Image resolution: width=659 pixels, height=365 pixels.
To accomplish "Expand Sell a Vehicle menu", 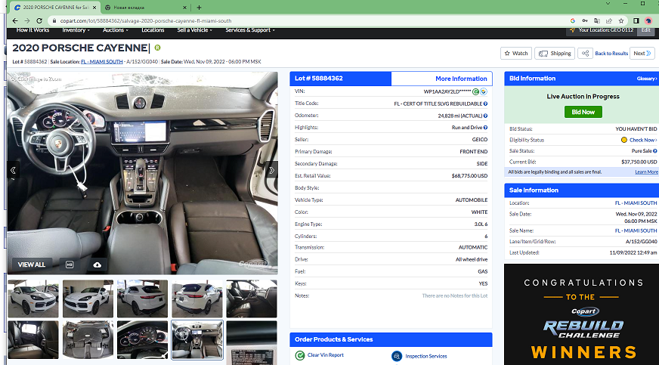I will (194, 30).
